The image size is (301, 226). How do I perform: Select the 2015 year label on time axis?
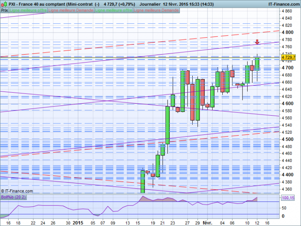point(78,223)
